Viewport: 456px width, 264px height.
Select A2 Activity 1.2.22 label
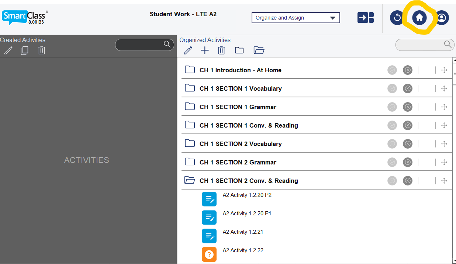pyautogui.click(x=243, y=250)
